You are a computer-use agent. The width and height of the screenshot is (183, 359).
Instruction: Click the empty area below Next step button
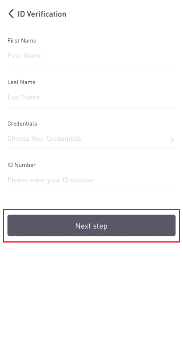pyautogui.click(x=91, y=297)
